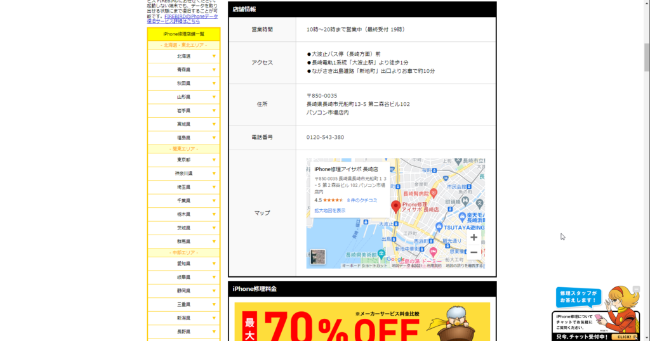Click the chat CLICK! button
Image resolution: width=650 pixels, height=341 pixels.
[625, 337]
